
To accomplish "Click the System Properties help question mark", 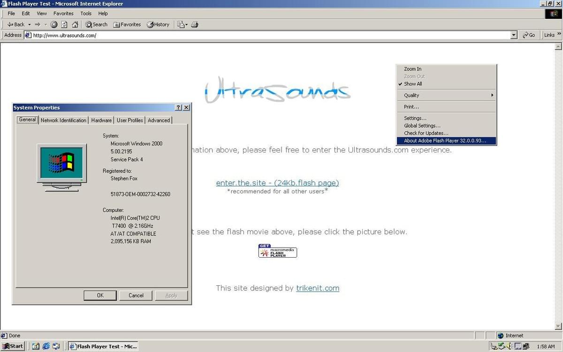I will pos(179,107).
